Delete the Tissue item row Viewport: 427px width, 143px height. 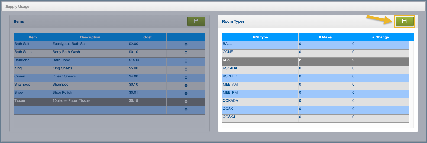[186, 102]
